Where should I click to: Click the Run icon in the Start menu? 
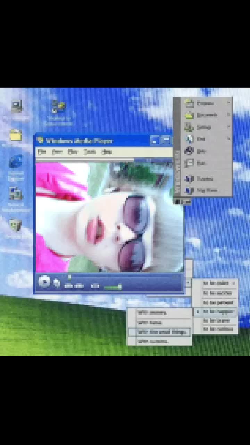[189, 163]
